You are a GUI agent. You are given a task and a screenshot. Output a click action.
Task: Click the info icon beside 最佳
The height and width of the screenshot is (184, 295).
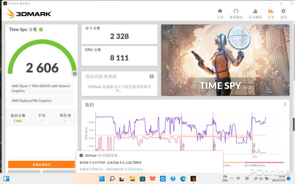pos(69,116)
